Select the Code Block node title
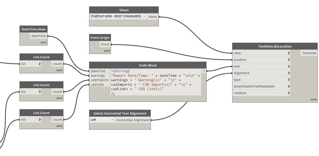The width and height of the screenshot is (319, 156). [x=148, y=65]
